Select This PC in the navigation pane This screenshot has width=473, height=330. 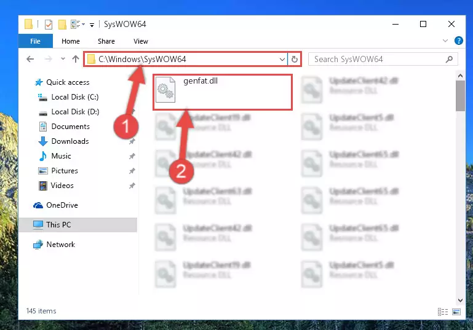pos(78,225)
